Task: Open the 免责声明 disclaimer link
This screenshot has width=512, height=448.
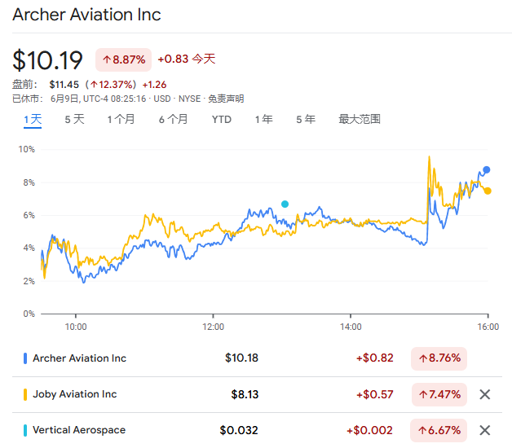Action: point(226,99)
